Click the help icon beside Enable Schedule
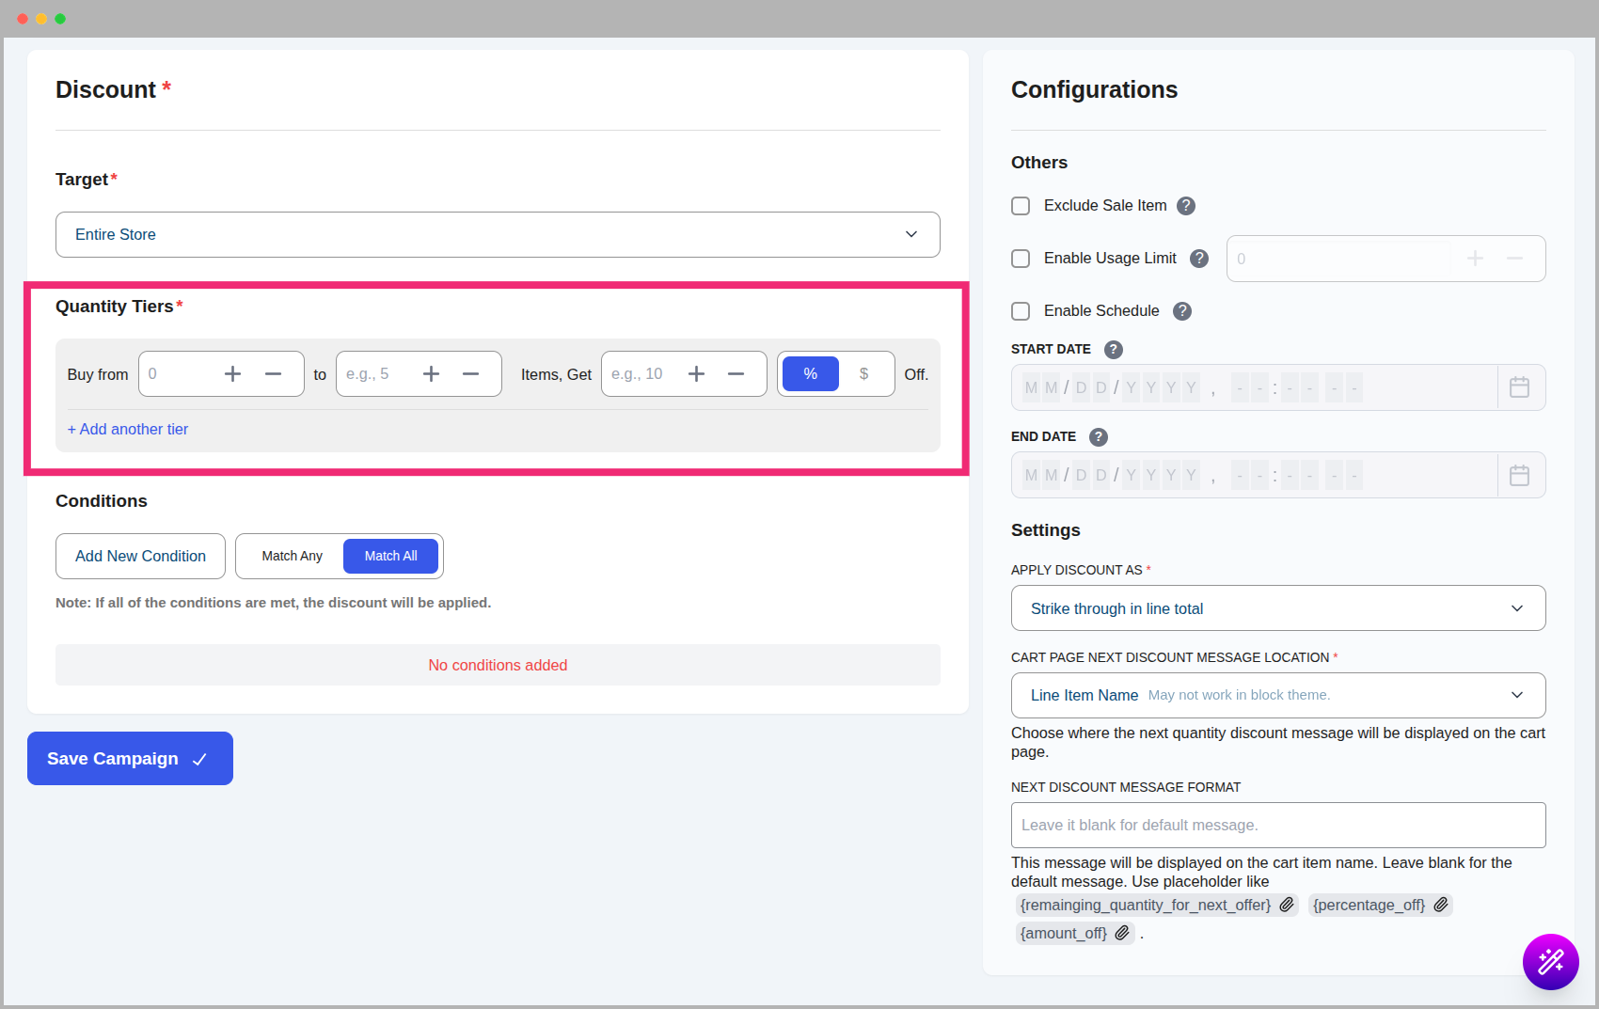1599x1009 pixels. pos(1182,311)
